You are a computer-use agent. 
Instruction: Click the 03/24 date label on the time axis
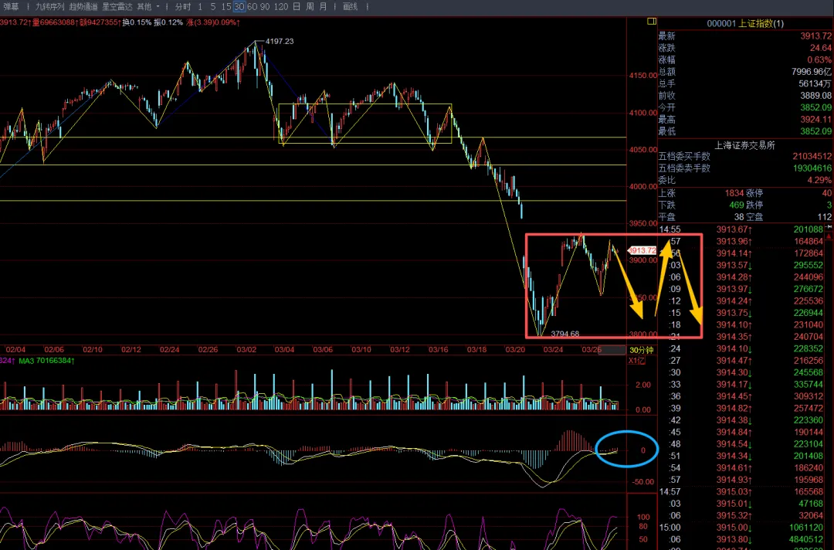tap(553, 349)
